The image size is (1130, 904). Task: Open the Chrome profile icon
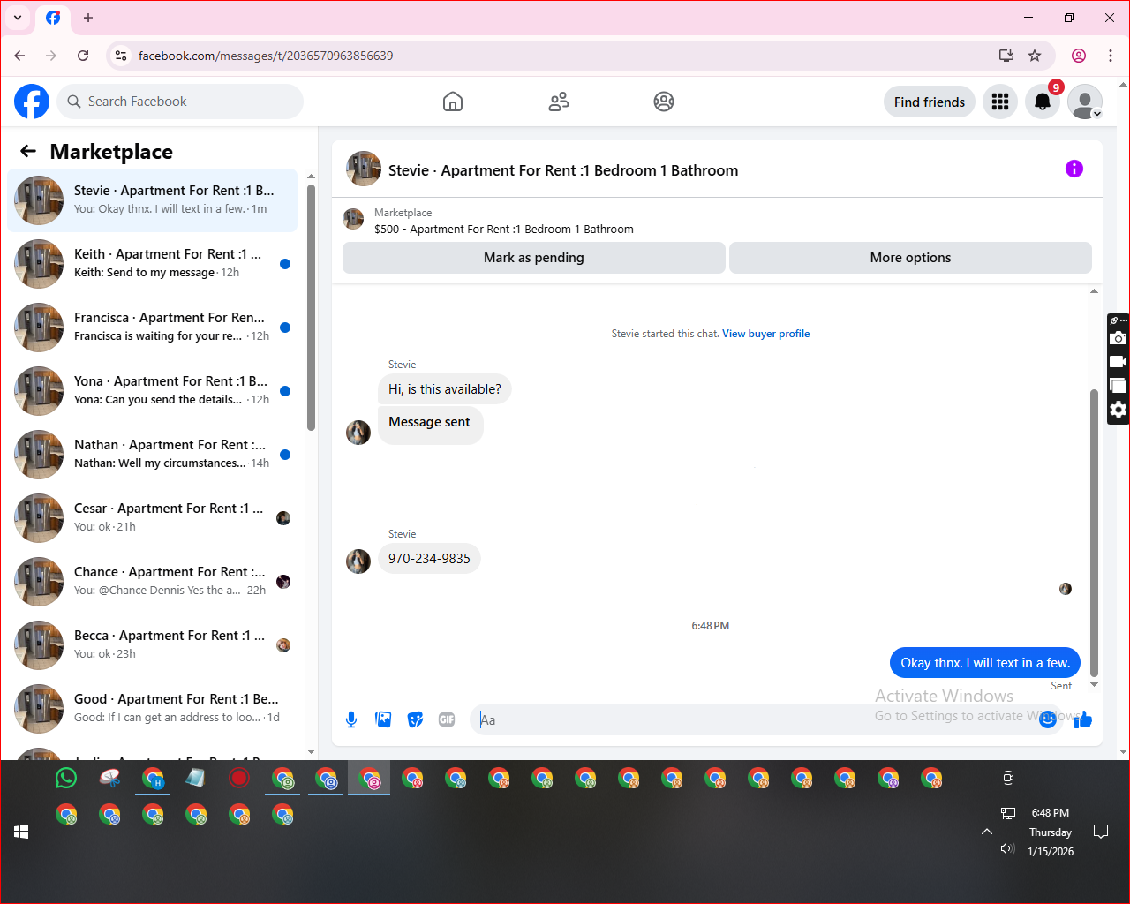click(x=1079, y=56)
